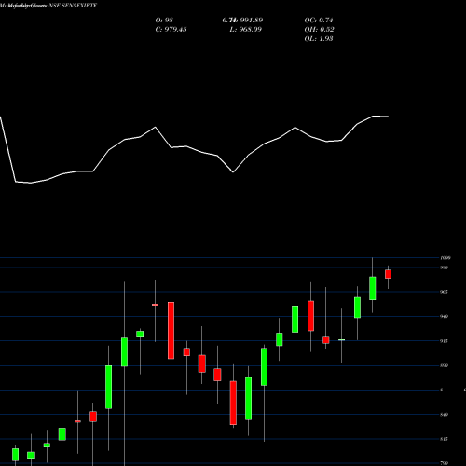Click the 815 price axis label

point(445,439)
